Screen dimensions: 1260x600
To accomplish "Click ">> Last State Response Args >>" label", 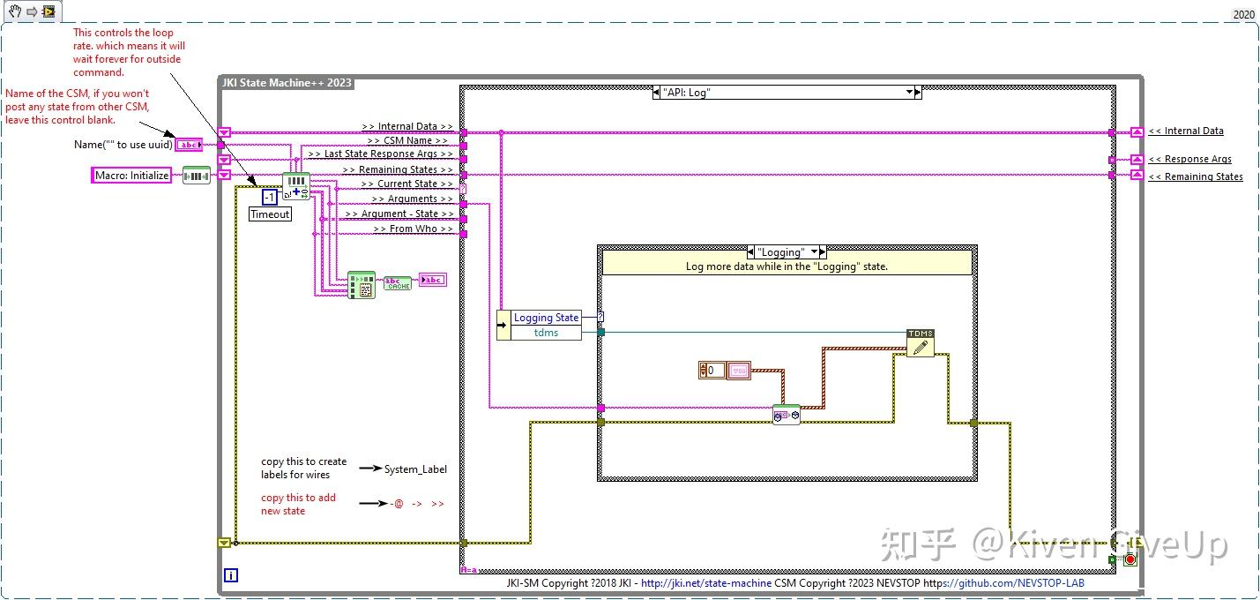I will pyautogui.click(x=379, y=154).
